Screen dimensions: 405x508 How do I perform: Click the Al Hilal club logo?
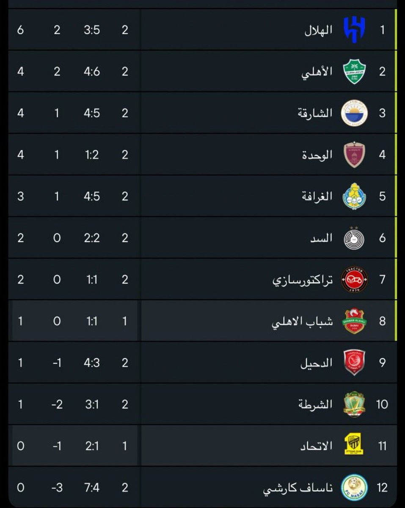coord(354,30)
